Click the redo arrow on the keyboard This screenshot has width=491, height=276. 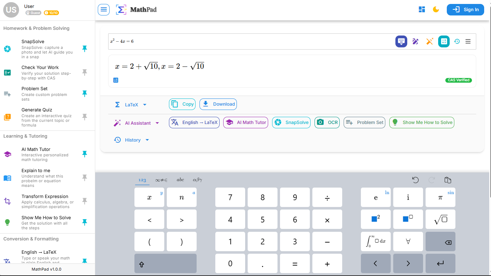coord(432,180)
